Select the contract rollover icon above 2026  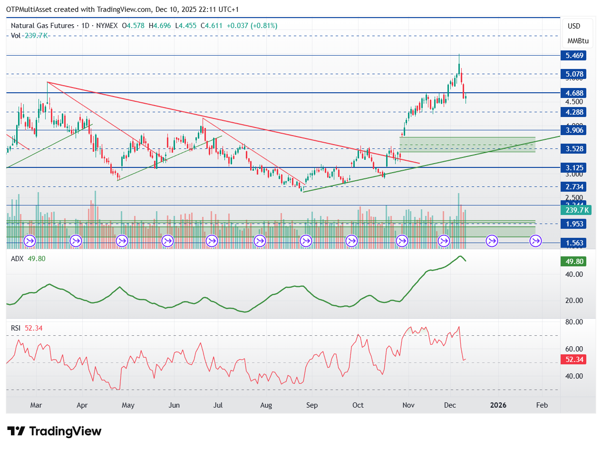pyautogui.click(x=492, y=241)
